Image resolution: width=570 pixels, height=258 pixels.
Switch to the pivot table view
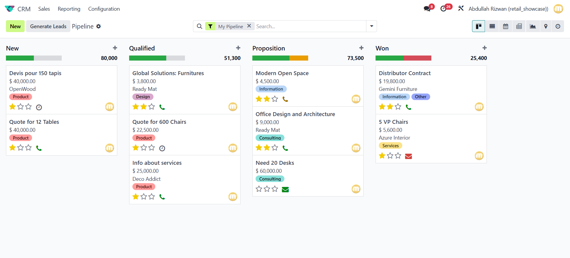coord(519,26)
